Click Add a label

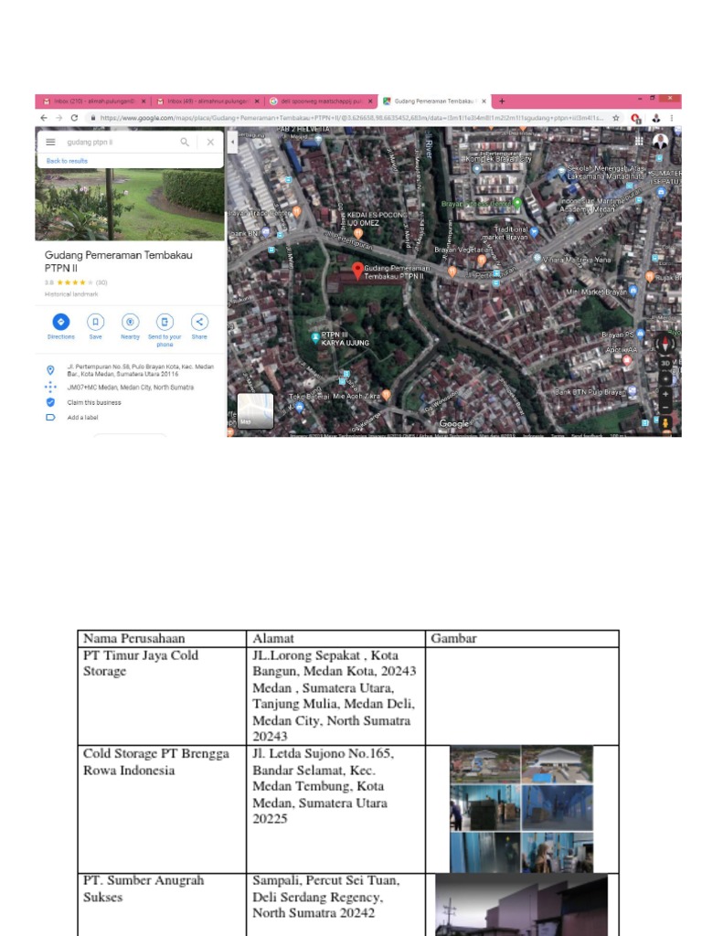pos(82,417)
